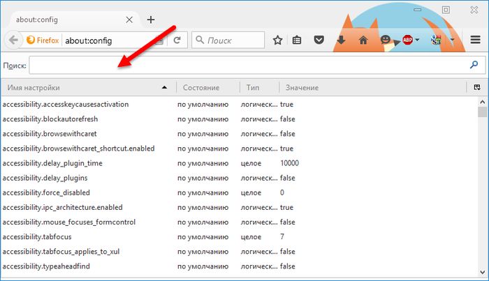The height and width of the screenshot is (281, 489).
Task: Open a new tab with plus button
Action: (151, 19)
